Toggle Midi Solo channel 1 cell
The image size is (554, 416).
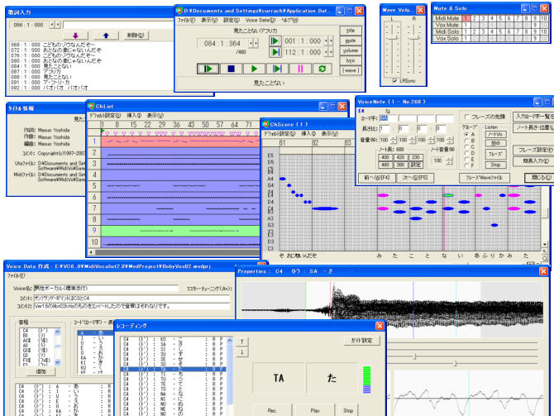click(466, 31)
